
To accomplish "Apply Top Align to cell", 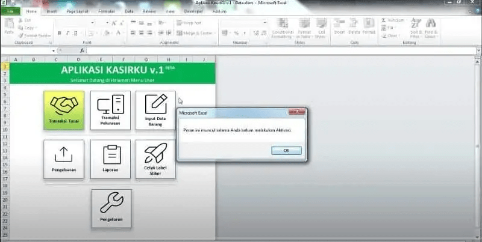I will [x=133, y=23].
